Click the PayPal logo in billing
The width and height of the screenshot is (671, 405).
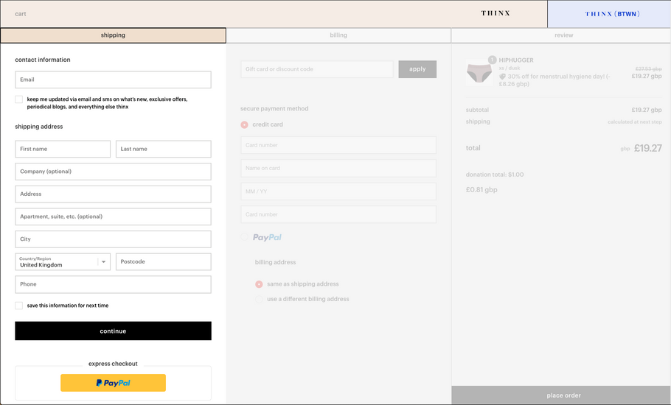(x=267, y=237)
